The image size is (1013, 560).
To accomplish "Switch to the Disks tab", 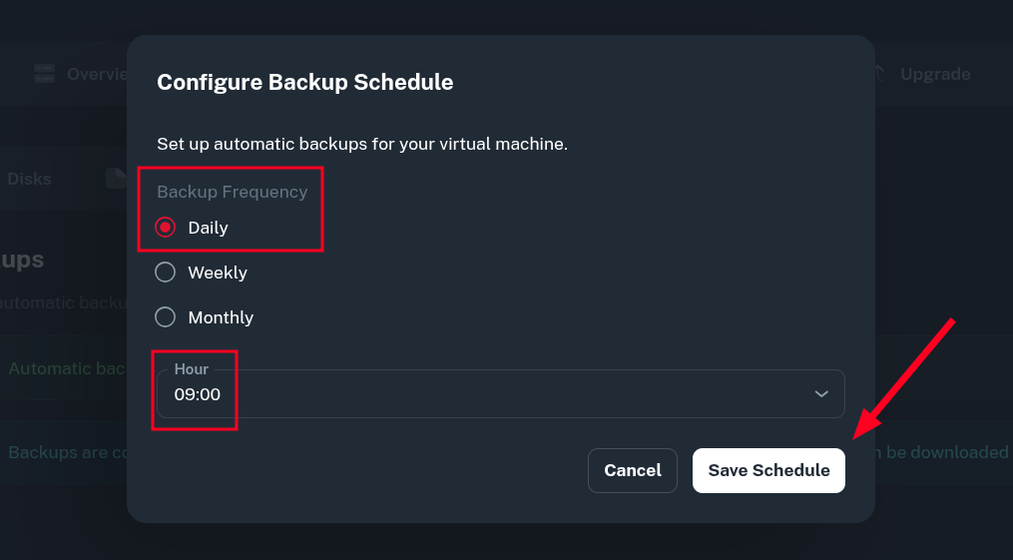I will (x=29, y=179).
